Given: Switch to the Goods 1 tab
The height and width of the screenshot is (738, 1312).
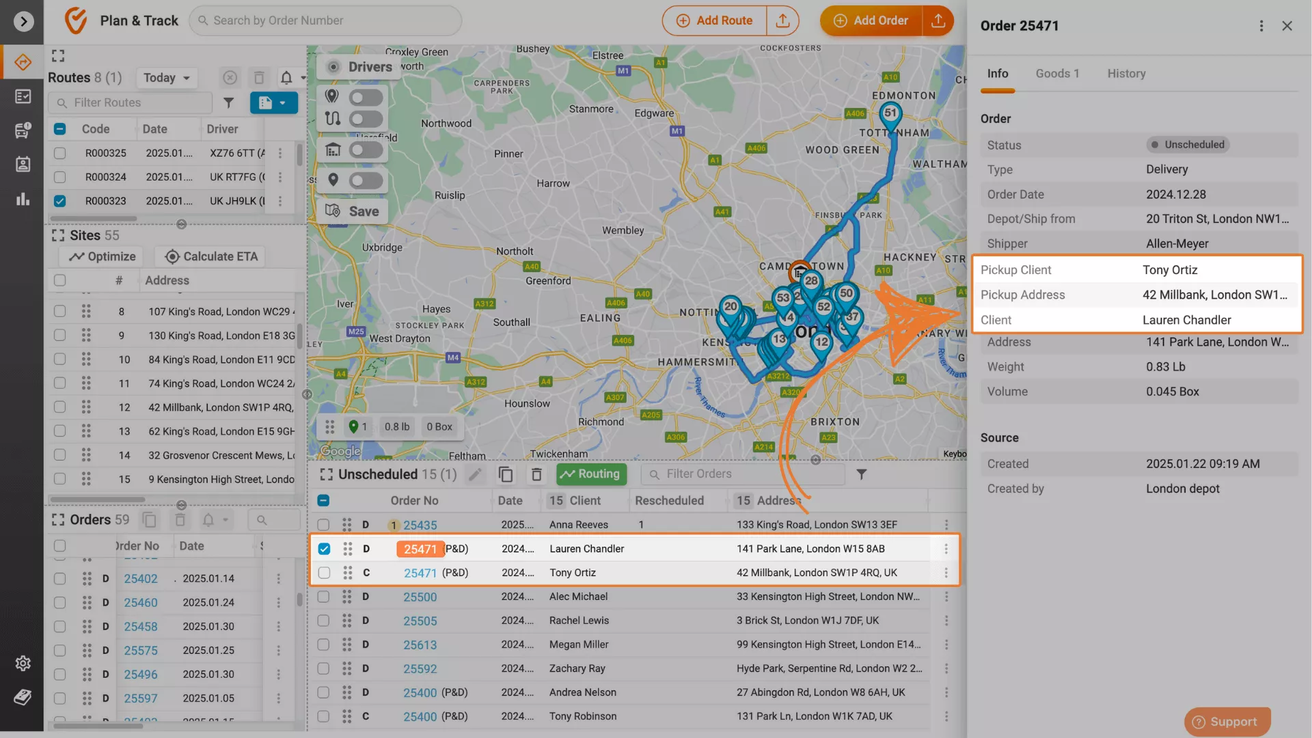Looking at the screenshot, I should click(x=1057, y=74).
